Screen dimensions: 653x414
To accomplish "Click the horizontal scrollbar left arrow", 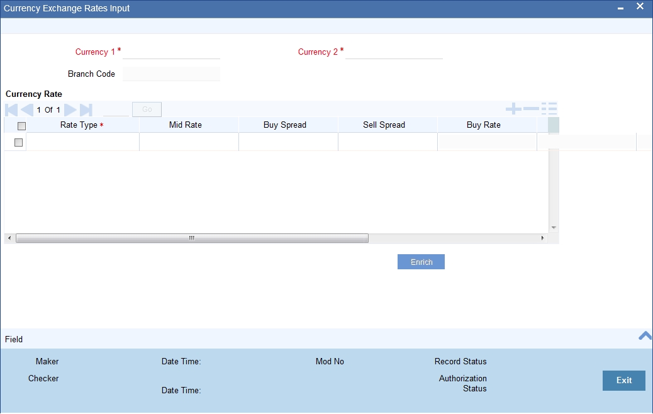I will (9, 238).
